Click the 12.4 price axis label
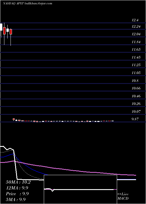 [135, 20]
